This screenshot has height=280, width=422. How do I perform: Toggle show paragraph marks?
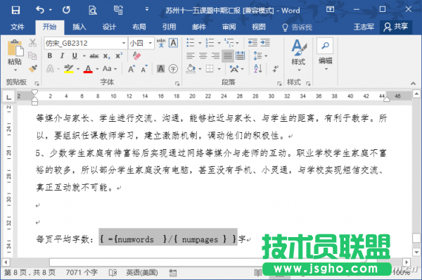click(x=275, y=69)
